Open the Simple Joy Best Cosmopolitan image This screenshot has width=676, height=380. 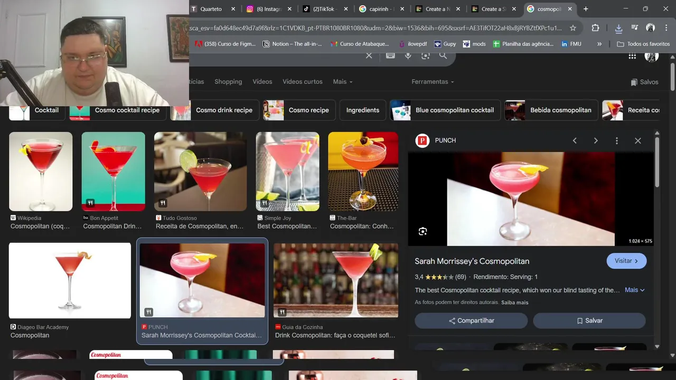tap(287, 172)
